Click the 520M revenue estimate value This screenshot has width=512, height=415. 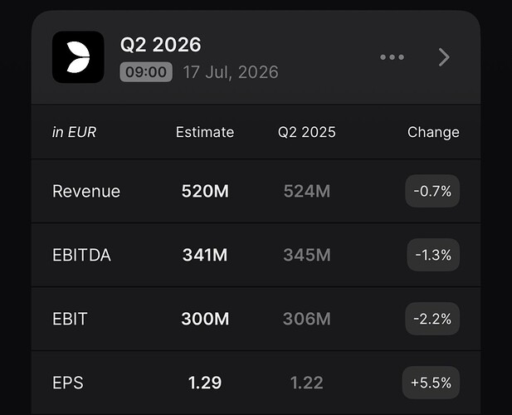[x=205, y=191]
